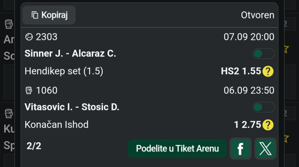The width and height of the screenshot is (299, 167).
Task: Click the copy icon next to Kopiraj
Action: coord(35,15)
